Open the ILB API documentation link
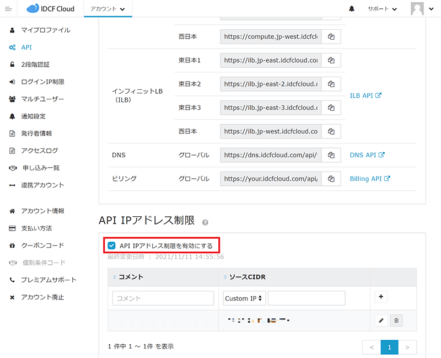441x358 pixels. [x=365, y=95]
